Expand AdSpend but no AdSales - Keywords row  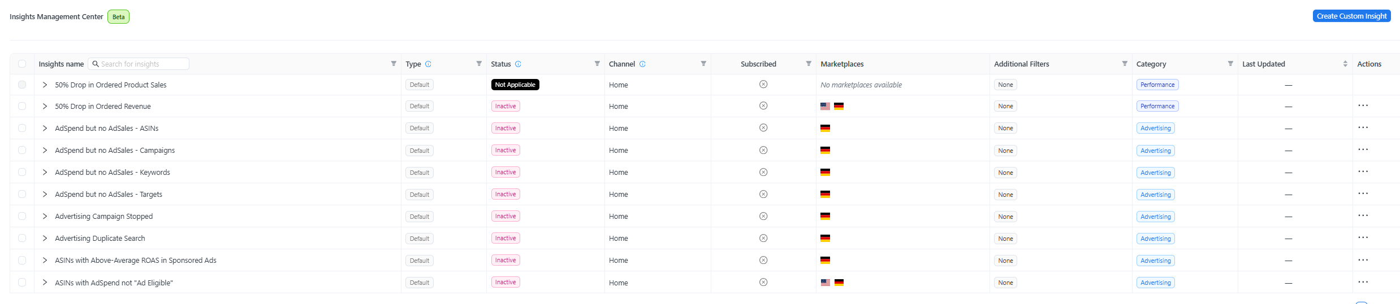45,172
